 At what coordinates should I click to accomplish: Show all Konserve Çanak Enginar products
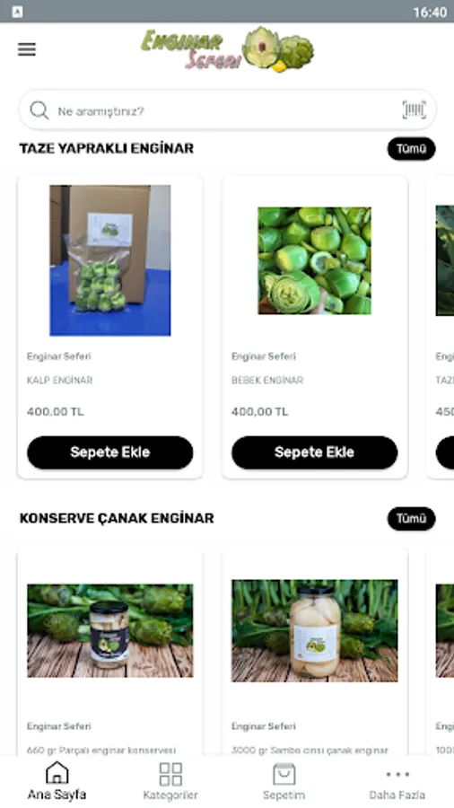[411, 518]
